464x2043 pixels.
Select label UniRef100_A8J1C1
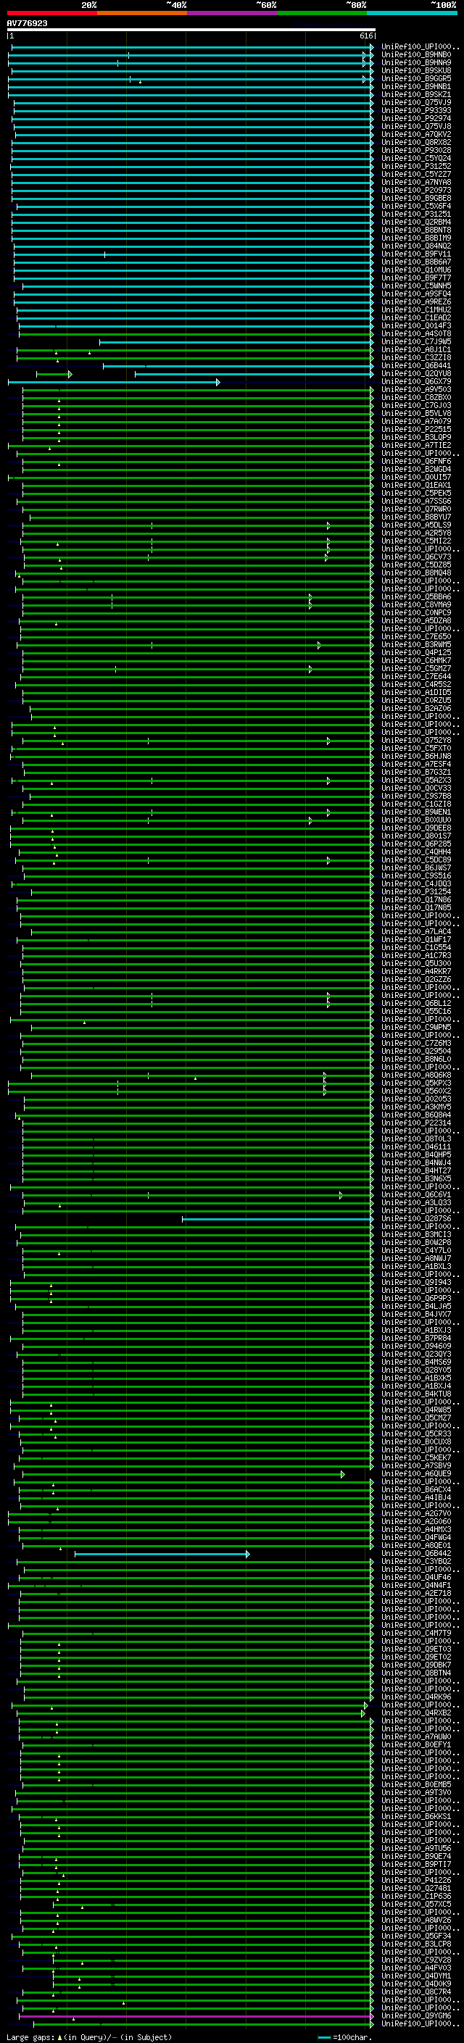pos(415,350)
